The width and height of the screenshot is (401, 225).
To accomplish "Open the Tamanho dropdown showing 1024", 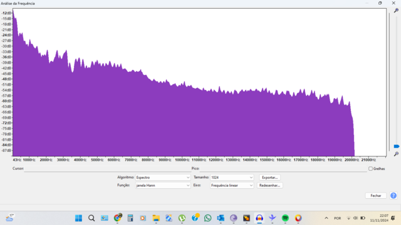I will coord(232,177).
